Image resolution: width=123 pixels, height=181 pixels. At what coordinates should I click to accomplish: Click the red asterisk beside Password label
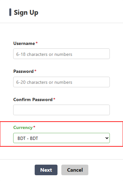(35, 71)
